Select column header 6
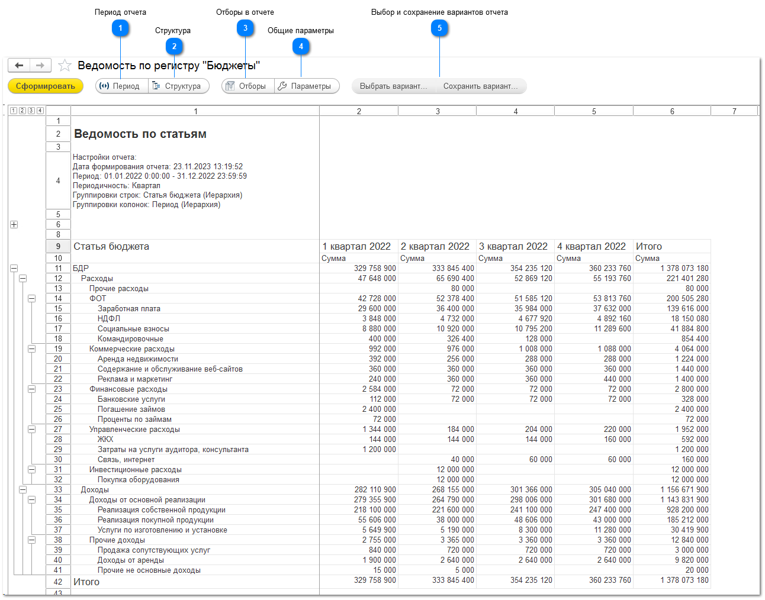Image resolution: width=765 pixels, height=600 pixels. (x=672, y=111)
